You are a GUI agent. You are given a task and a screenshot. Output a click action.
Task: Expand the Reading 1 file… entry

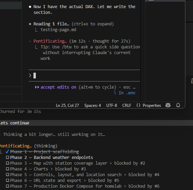(51, 24)
